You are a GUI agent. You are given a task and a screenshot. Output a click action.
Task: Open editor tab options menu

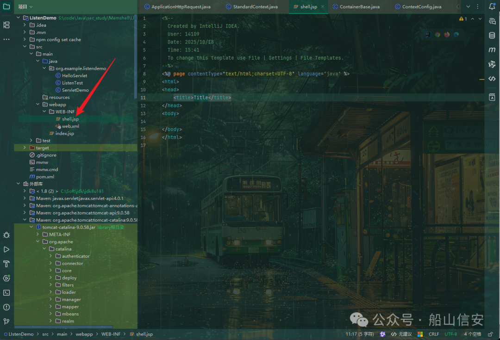pyautogui.click(x=477, y=6)
